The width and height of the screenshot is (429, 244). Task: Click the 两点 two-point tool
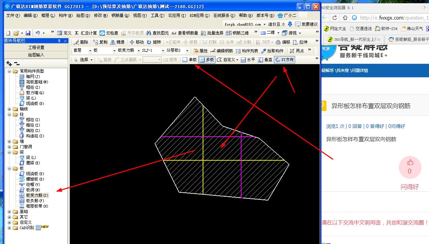[x=297, y=51]
